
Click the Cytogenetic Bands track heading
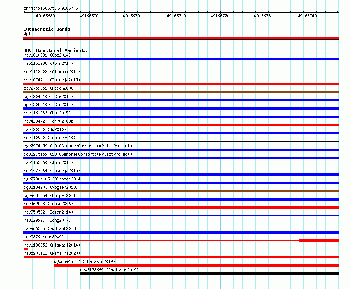click(x=47, y=29)
